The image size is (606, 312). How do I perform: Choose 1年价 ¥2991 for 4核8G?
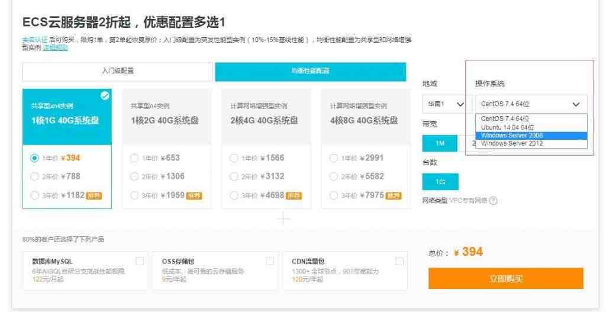tap(334, 158)
